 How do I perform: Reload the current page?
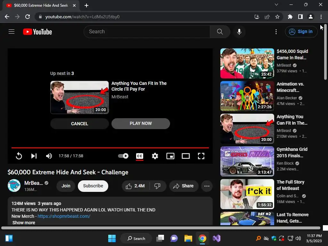(x=28, y=17)
